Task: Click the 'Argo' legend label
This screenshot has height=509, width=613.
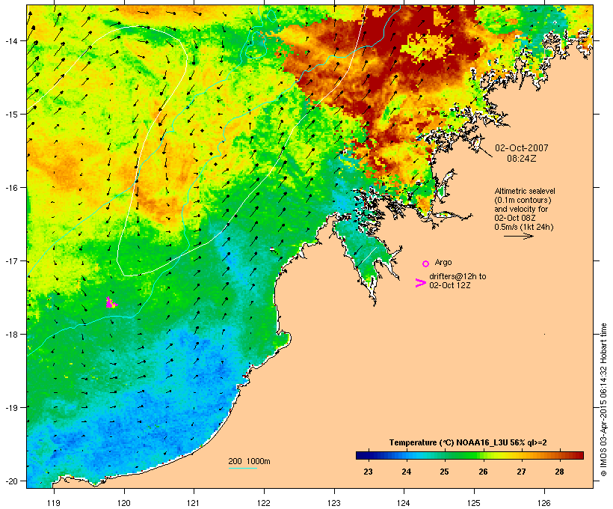Action: click(x=443, y=262)
